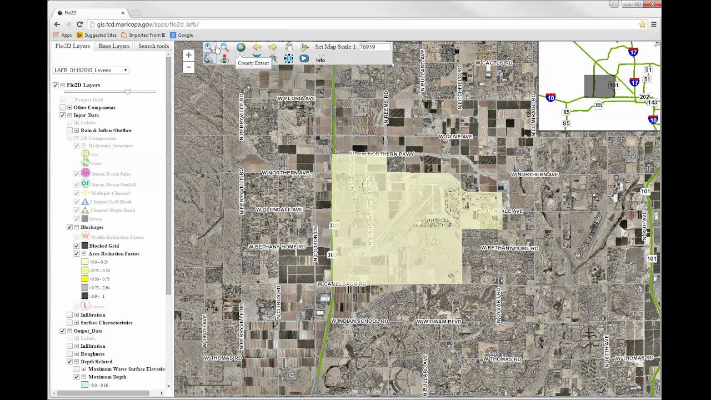The image size is (711, 400).
Task: Reload the page in Chrome
Action: (79, 24)
